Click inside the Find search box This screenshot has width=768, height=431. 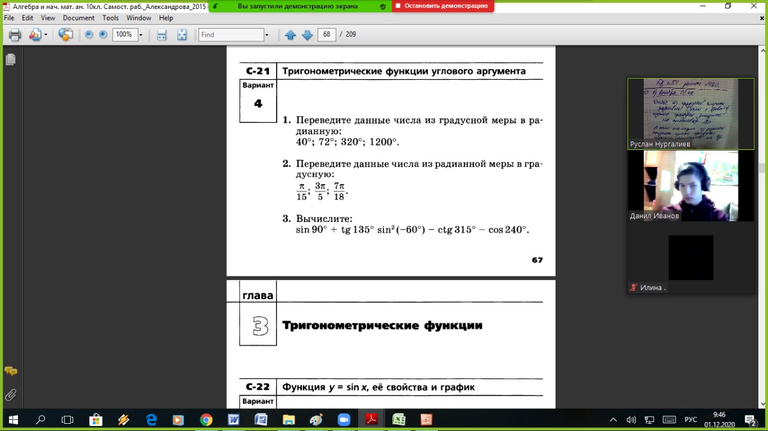point(231,35)
